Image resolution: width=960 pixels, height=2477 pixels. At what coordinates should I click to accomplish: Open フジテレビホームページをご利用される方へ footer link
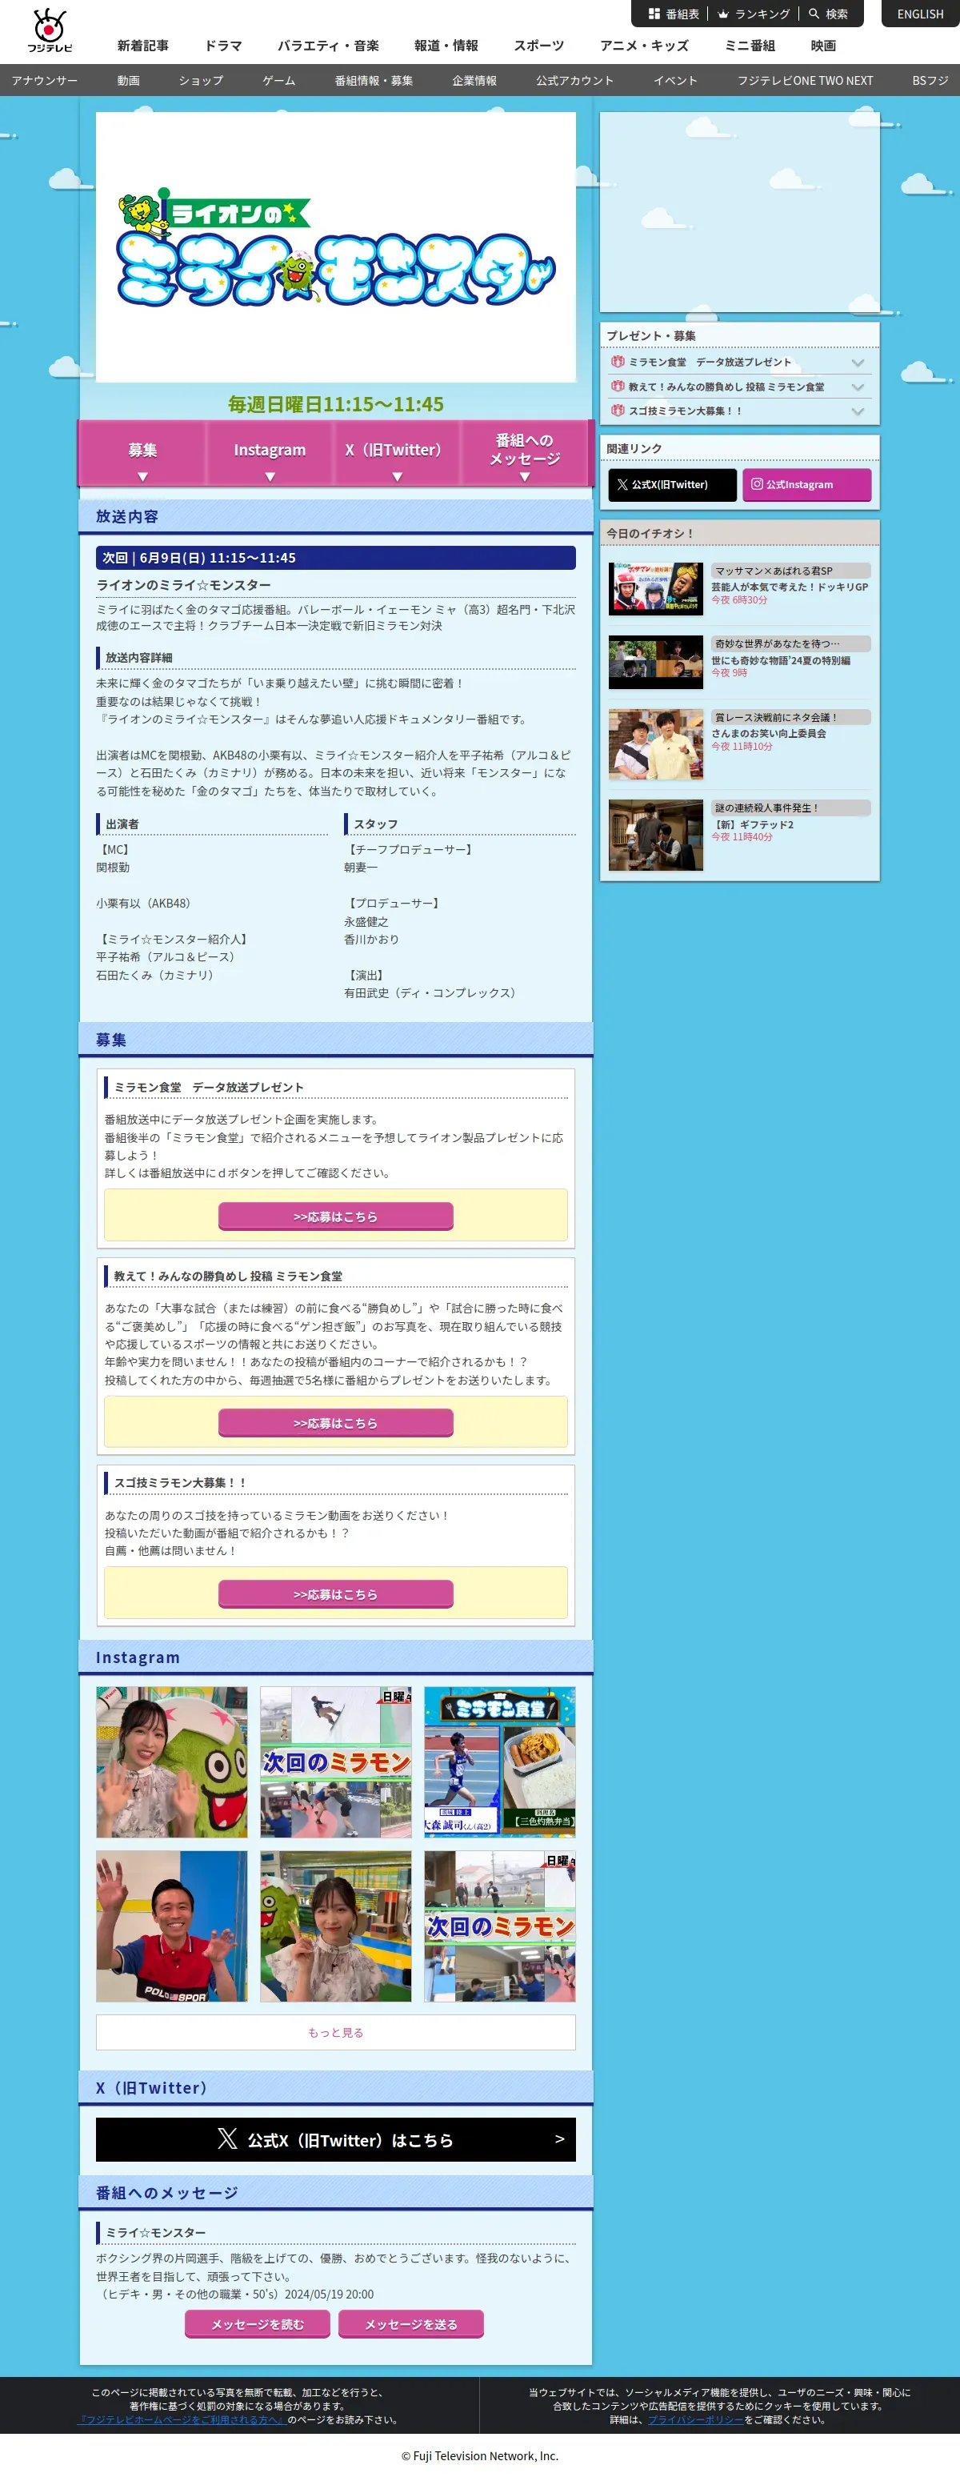pyautogui.click(x=182, y=2419)
